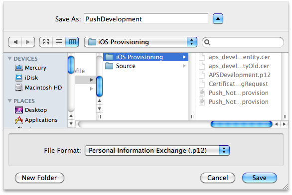This screenshot has width=292, height=195.
Task: Go forward to next folder
Action: point(28,42)
